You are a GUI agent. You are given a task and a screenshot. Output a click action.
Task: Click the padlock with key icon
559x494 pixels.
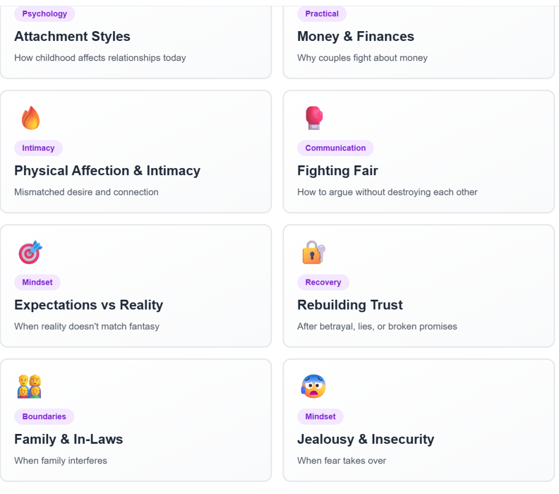(314, 252)
